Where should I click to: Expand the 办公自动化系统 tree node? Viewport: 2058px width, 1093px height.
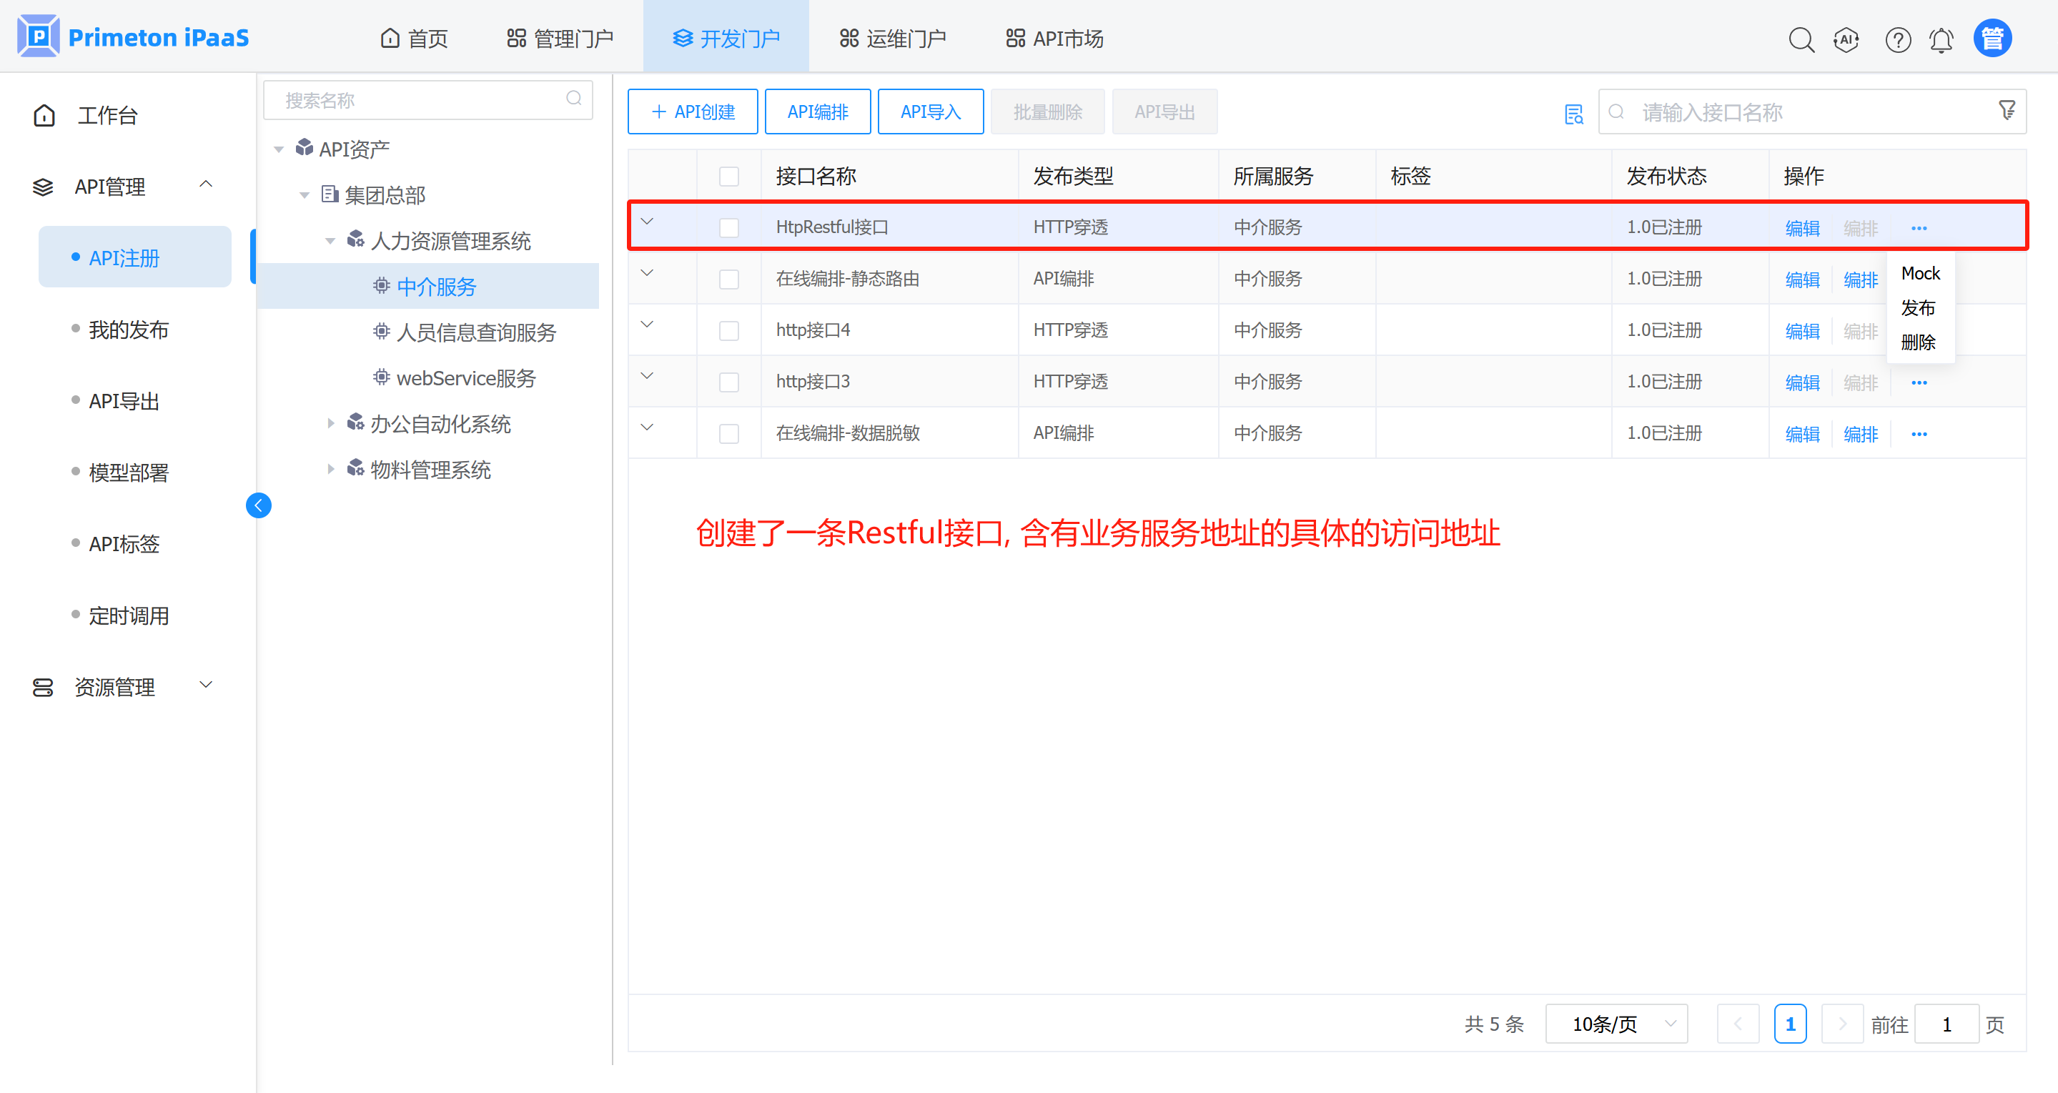(331, 423)
